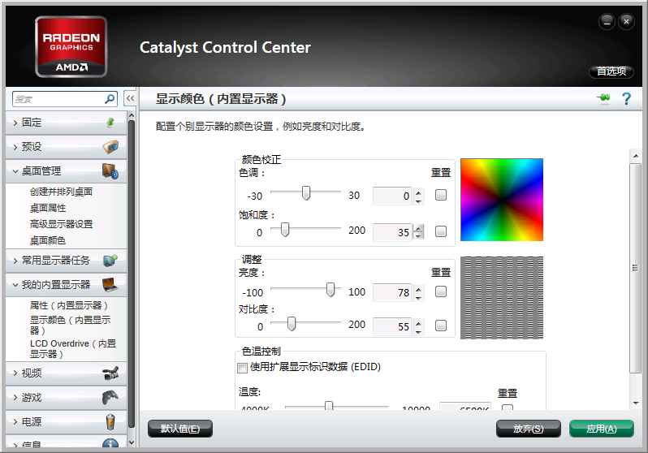Decrease 对比度 value with down arrow
The image size is (648, 453).
419,331
